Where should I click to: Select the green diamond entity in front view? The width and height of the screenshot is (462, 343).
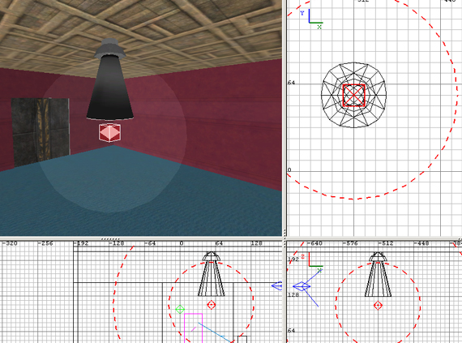pos(180,310)
